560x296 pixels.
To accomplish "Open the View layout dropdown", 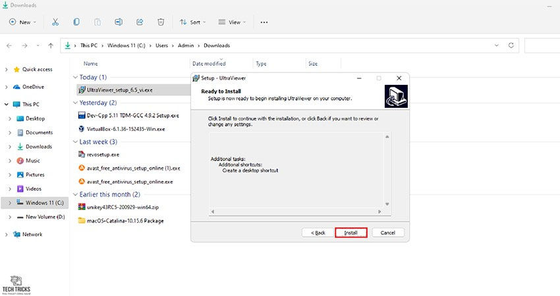I will tap(232, 22).
